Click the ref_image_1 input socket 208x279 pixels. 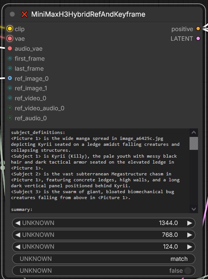[10, 88]
